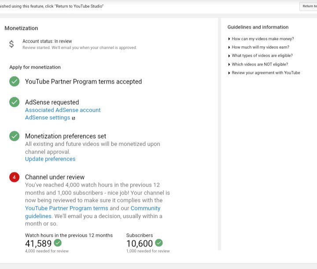Click external-link icon after AdSense settings
Viewport: 317px width, 269px height.
point(74,118)
